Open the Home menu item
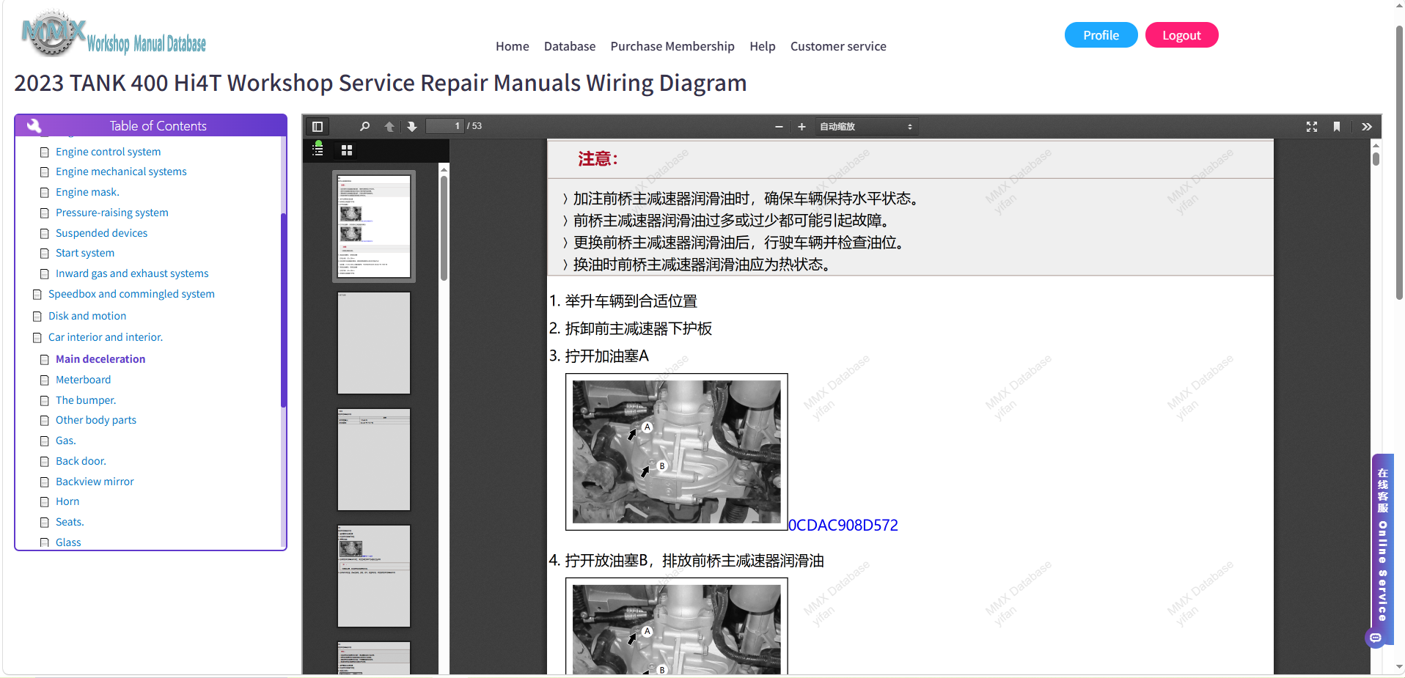Screen dimensions: 1405x678 (512, 46)
